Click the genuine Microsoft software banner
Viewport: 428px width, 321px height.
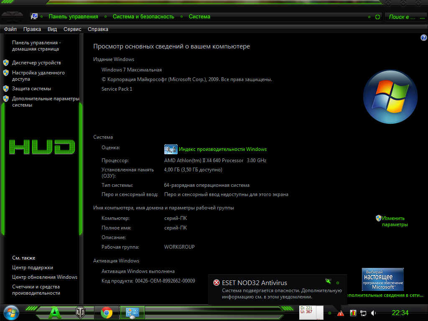[383, 279]
